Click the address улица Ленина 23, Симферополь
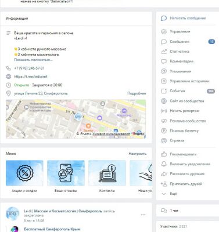 (41, 93)
